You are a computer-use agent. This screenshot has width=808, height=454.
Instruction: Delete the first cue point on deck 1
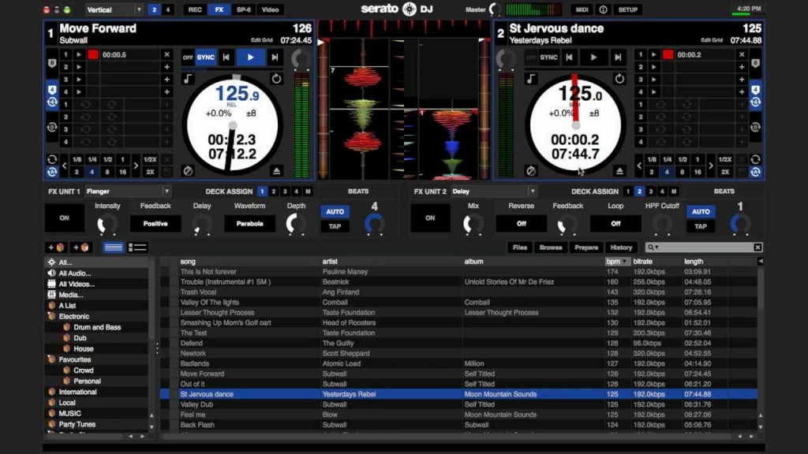coord(166,55)
